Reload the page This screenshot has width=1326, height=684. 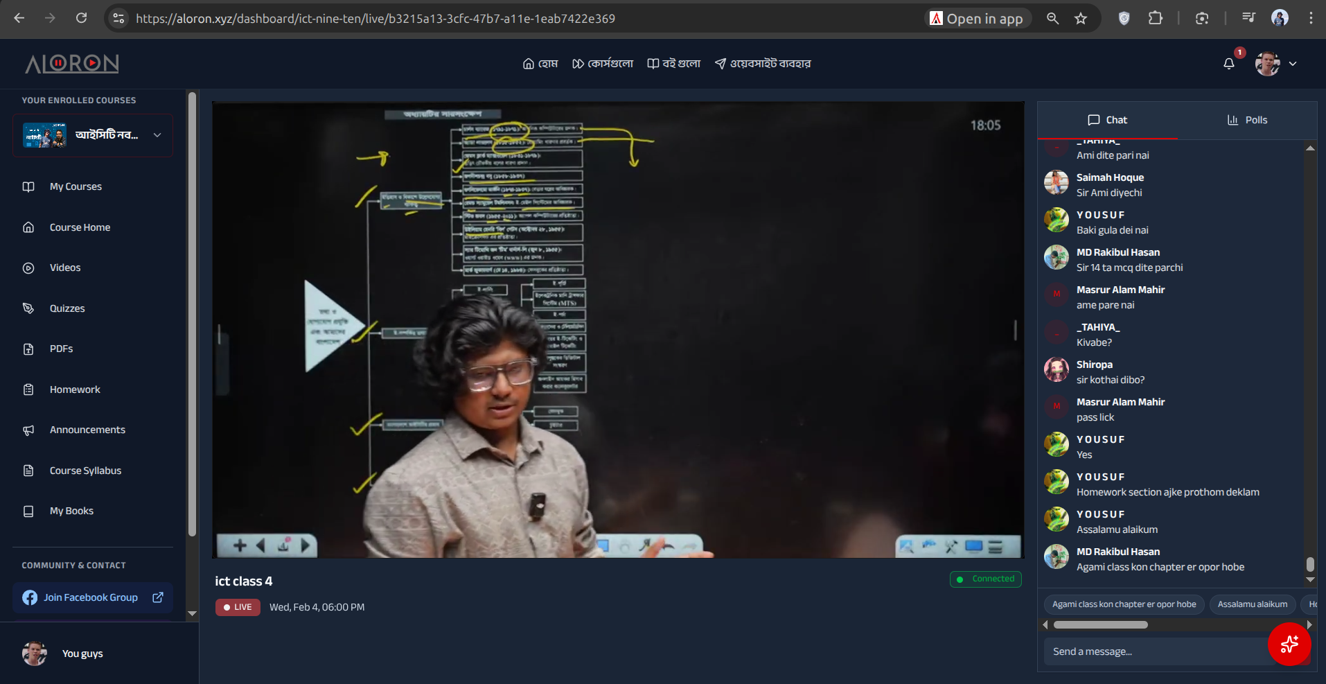(x=81, y=18)
